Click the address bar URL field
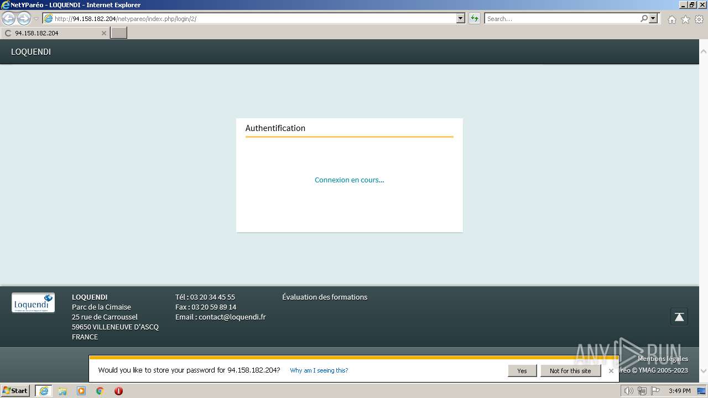This screenshot has height=398, width=708. tap(249, 18)
